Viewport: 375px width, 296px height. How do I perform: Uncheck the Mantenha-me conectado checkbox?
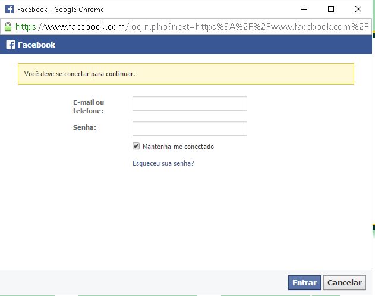coord(136,146)
